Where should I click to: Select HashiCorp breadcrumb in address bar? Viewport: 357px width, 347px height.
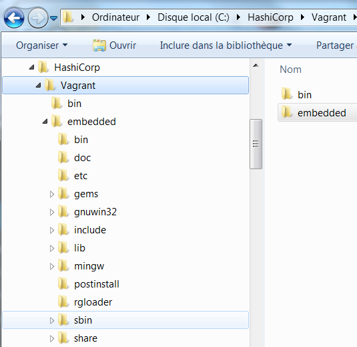click(x=270, y=17)
